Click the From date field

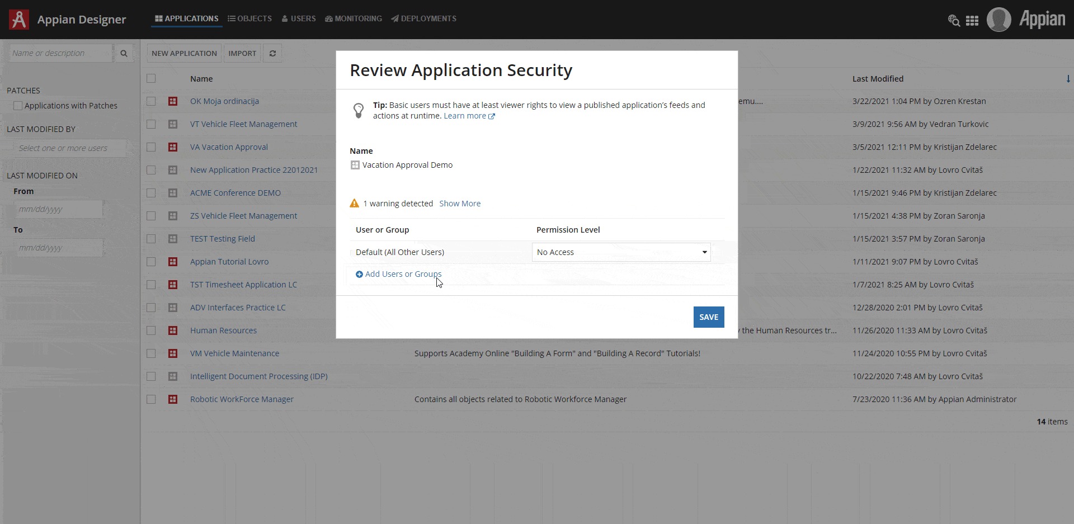pyautogui.click(x=58, y=209)
